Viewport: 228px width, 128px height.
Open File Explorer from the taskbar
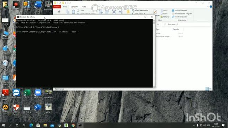pyautogui.click(x=45, y=125)
